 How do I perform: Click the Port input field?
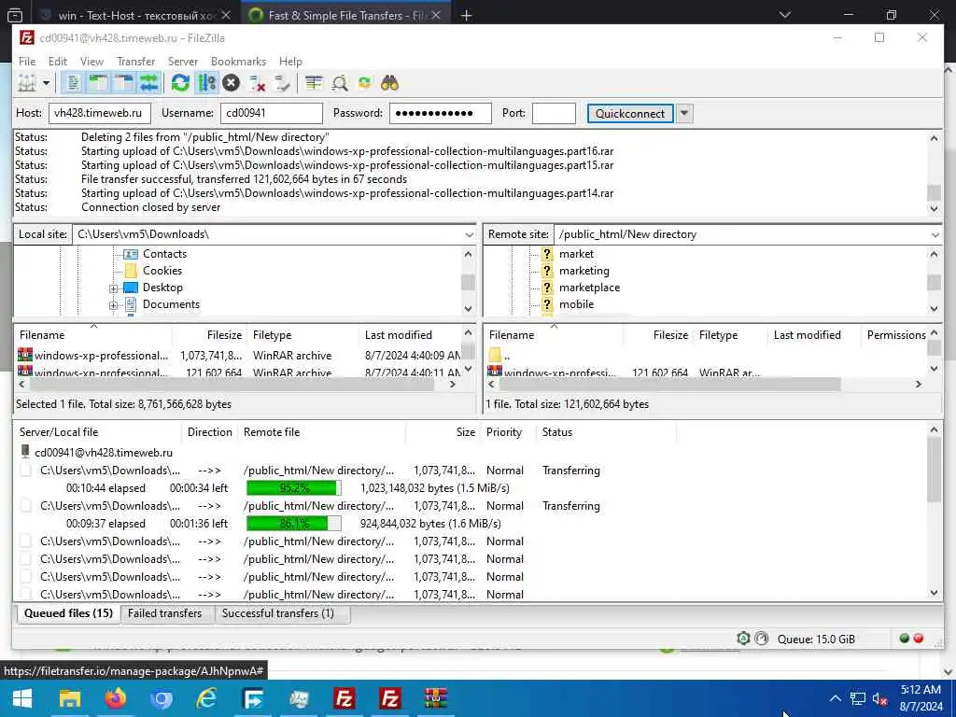554,113
